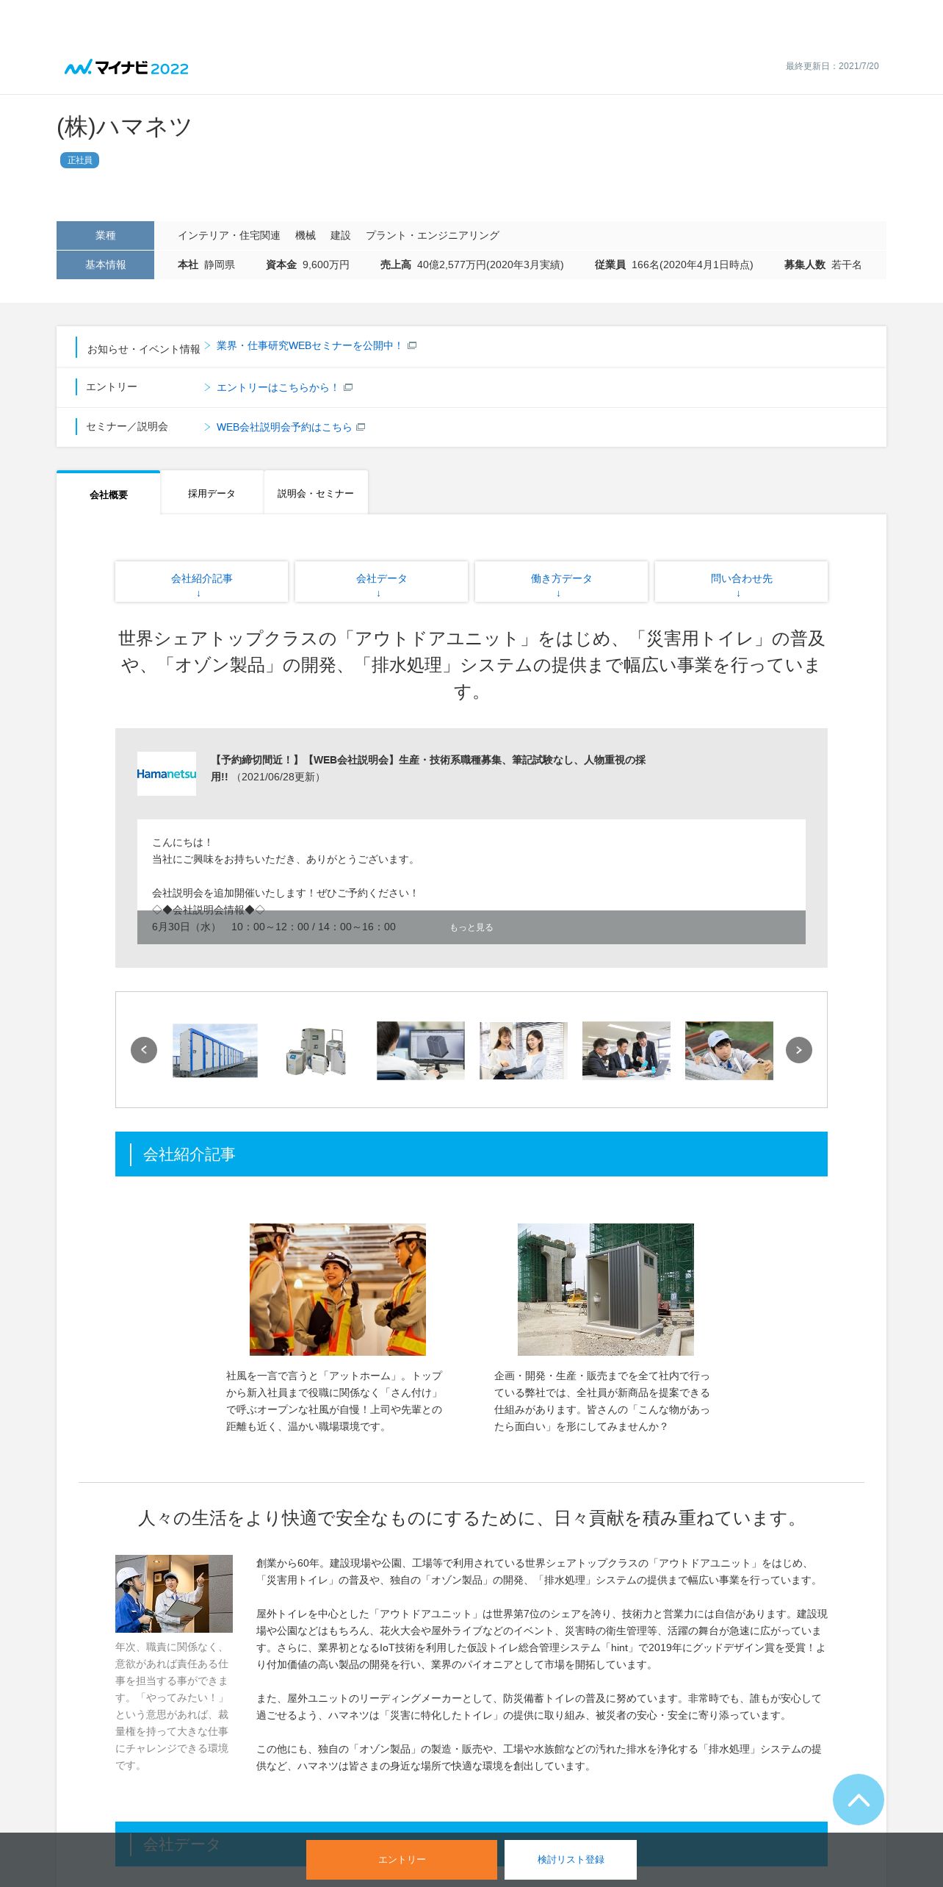Jump to 会社データ section anchor
943x1887 pixels.
(x=381, y=581)
